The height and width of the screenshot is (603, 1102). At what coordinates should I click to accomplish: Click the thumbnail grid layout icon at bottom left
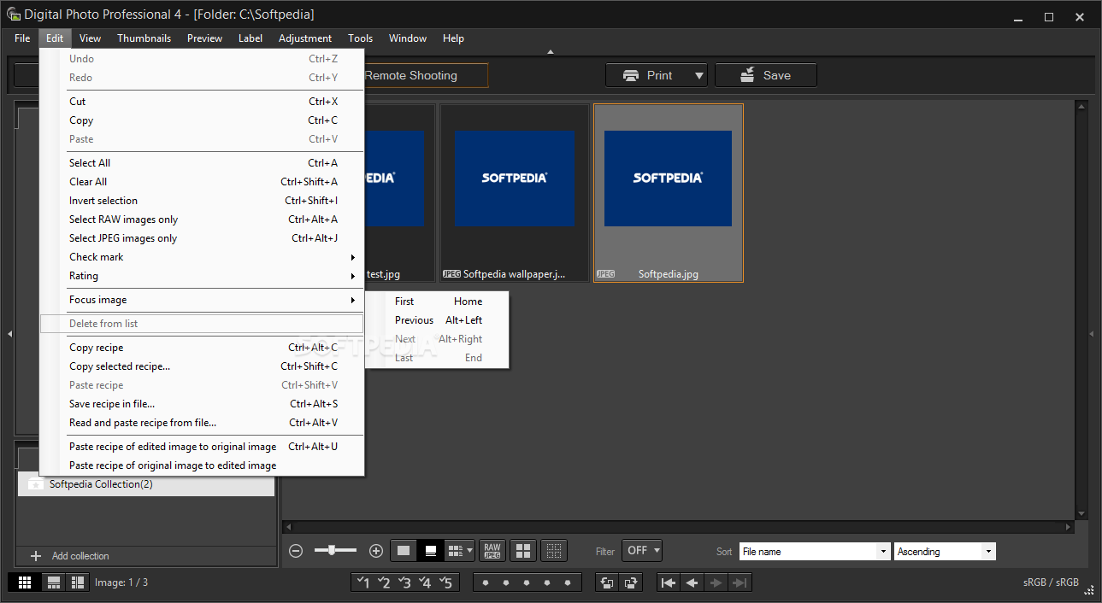click(x=25, y=583)
